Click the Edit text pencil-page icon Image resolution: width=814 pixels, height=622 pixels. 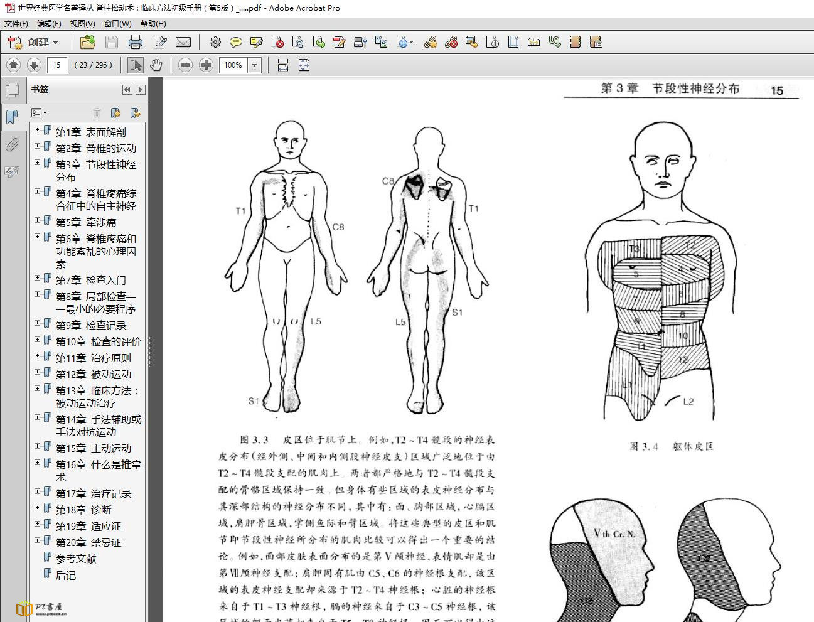click(159, 43)
